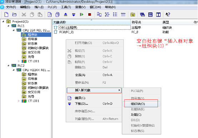Select 符号表 under PLC2

pyautogui.click(x=32, y=79)
